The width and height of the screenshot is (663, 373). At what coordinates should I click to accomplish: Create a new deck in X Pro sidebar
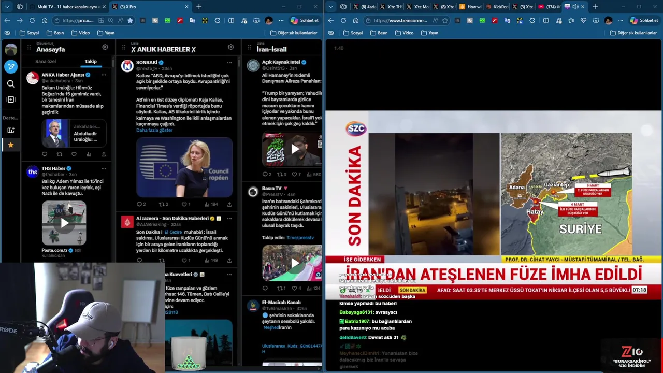(x=11, y=130)
